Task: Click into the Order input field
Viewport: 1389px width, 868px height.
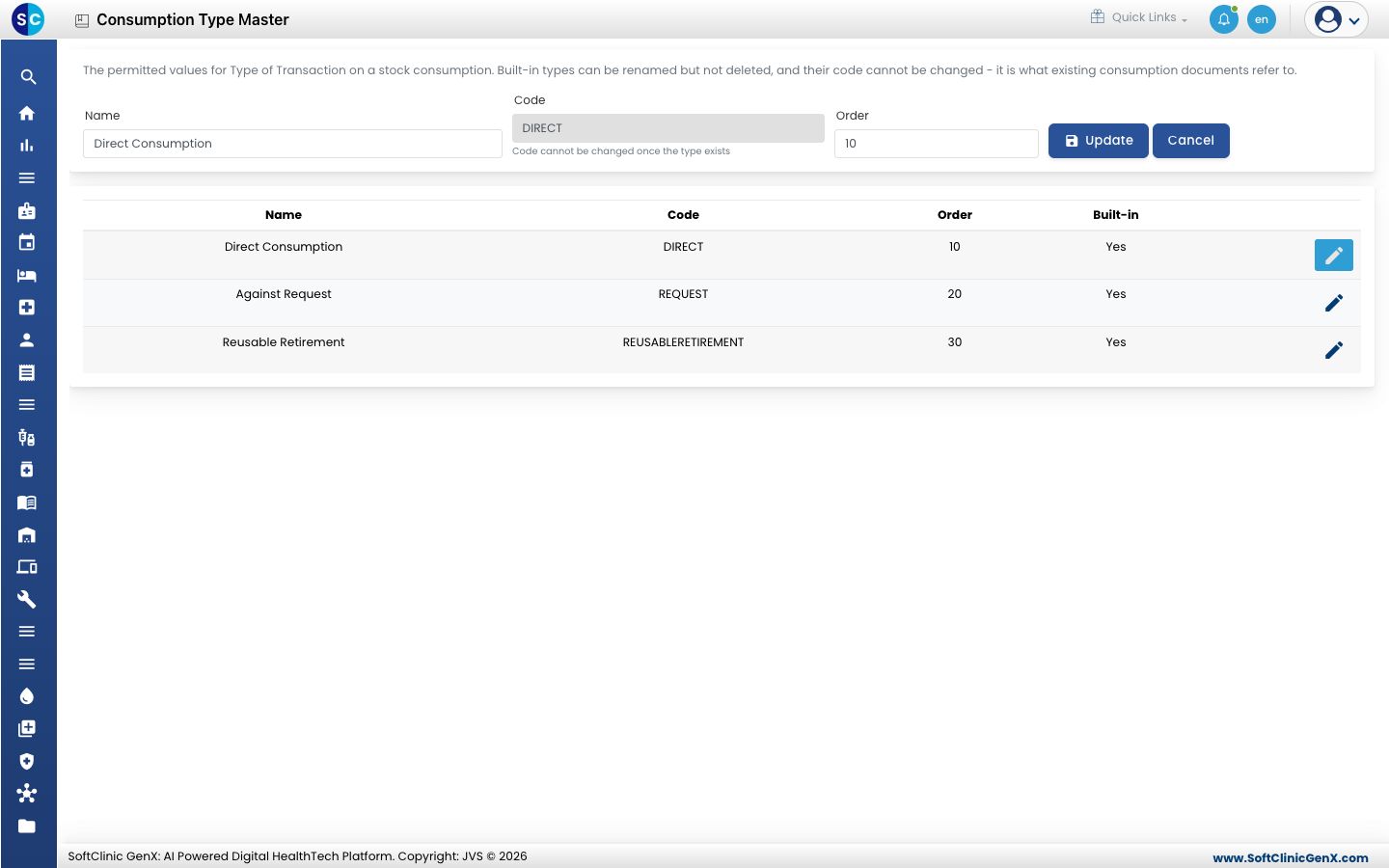Action: (x=937, y=144)
